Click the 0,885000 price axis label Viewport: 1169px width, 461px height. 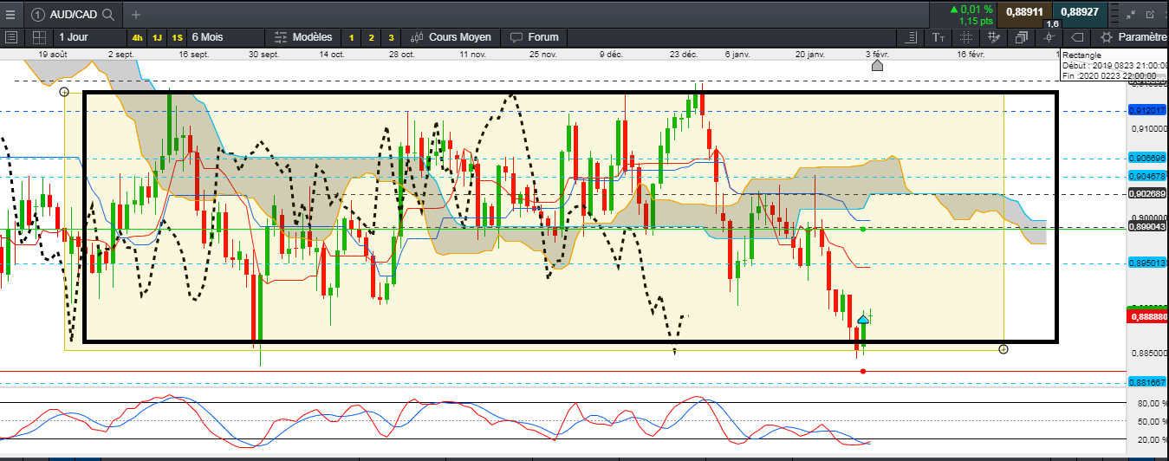(1148, 354)
